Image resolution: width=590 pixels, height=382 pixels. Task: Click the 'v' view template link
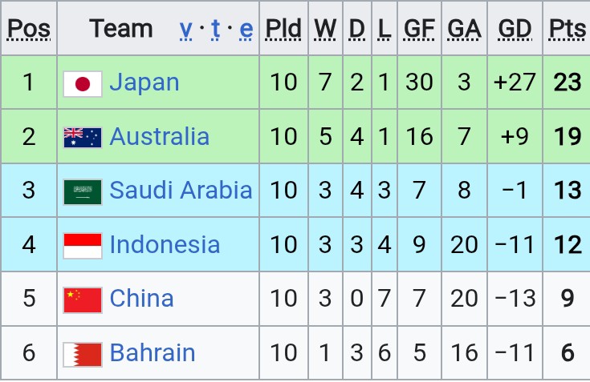point(185,29)
